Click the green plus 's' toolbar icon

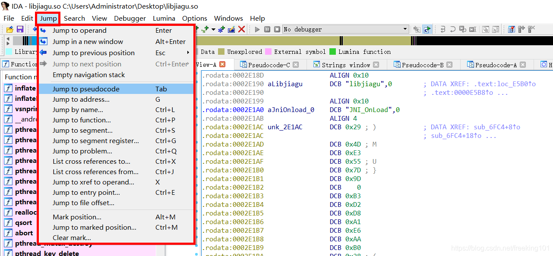pos(205,29)
